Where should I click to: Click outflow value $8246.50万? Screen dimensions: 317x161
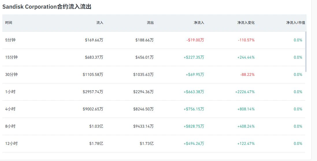tap(144, 109)
